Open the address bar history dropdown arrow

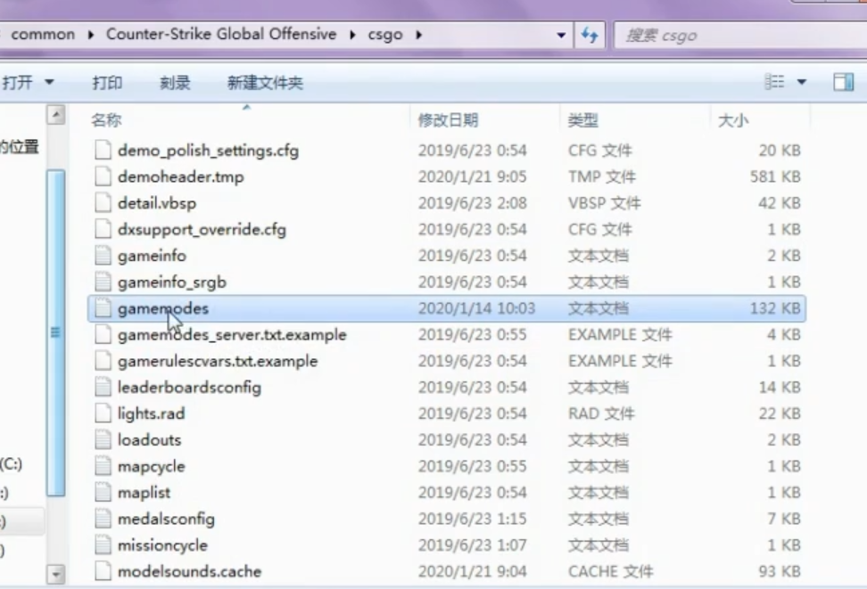[x=561, y=36]
